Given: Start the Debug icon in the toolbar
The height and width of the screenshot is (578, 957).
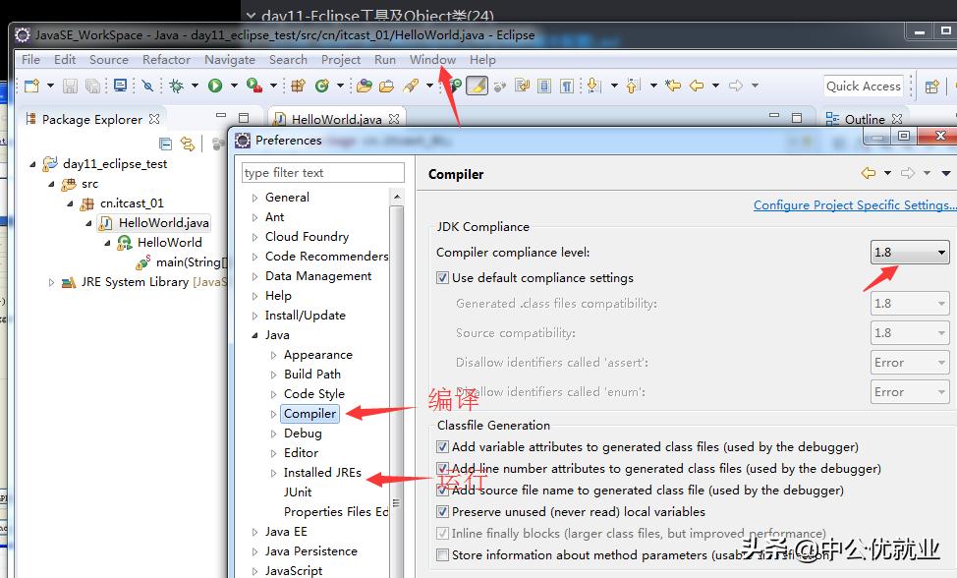Looking at the screenshot, I should click(x=178, y=86).
